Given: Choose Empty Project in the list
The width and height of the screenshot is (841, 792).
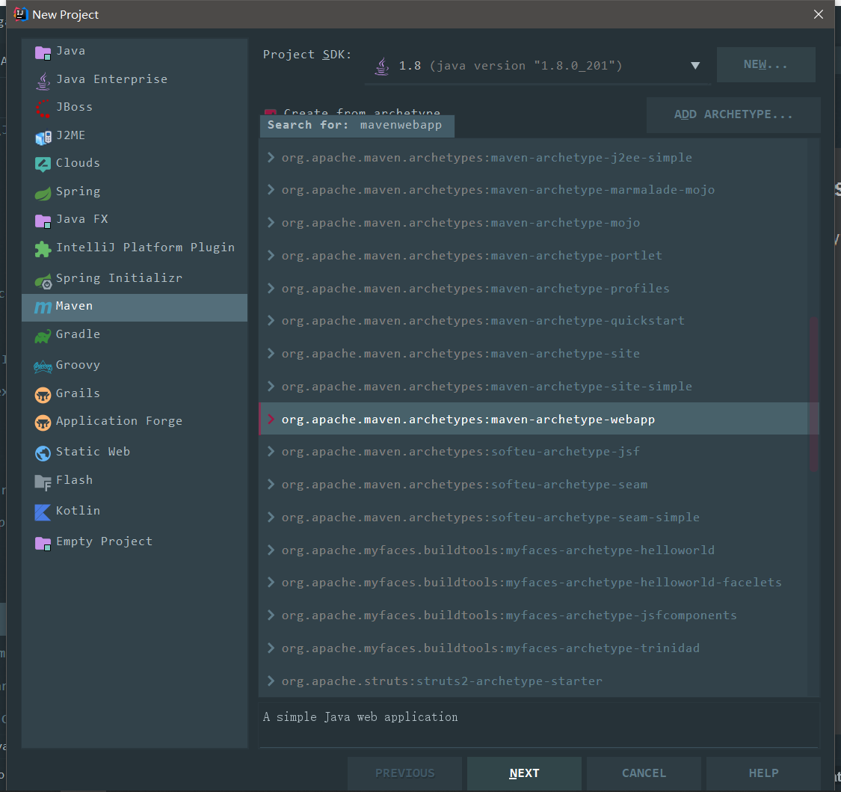Looking at the screenshot, I should click(x=134, y=541).
